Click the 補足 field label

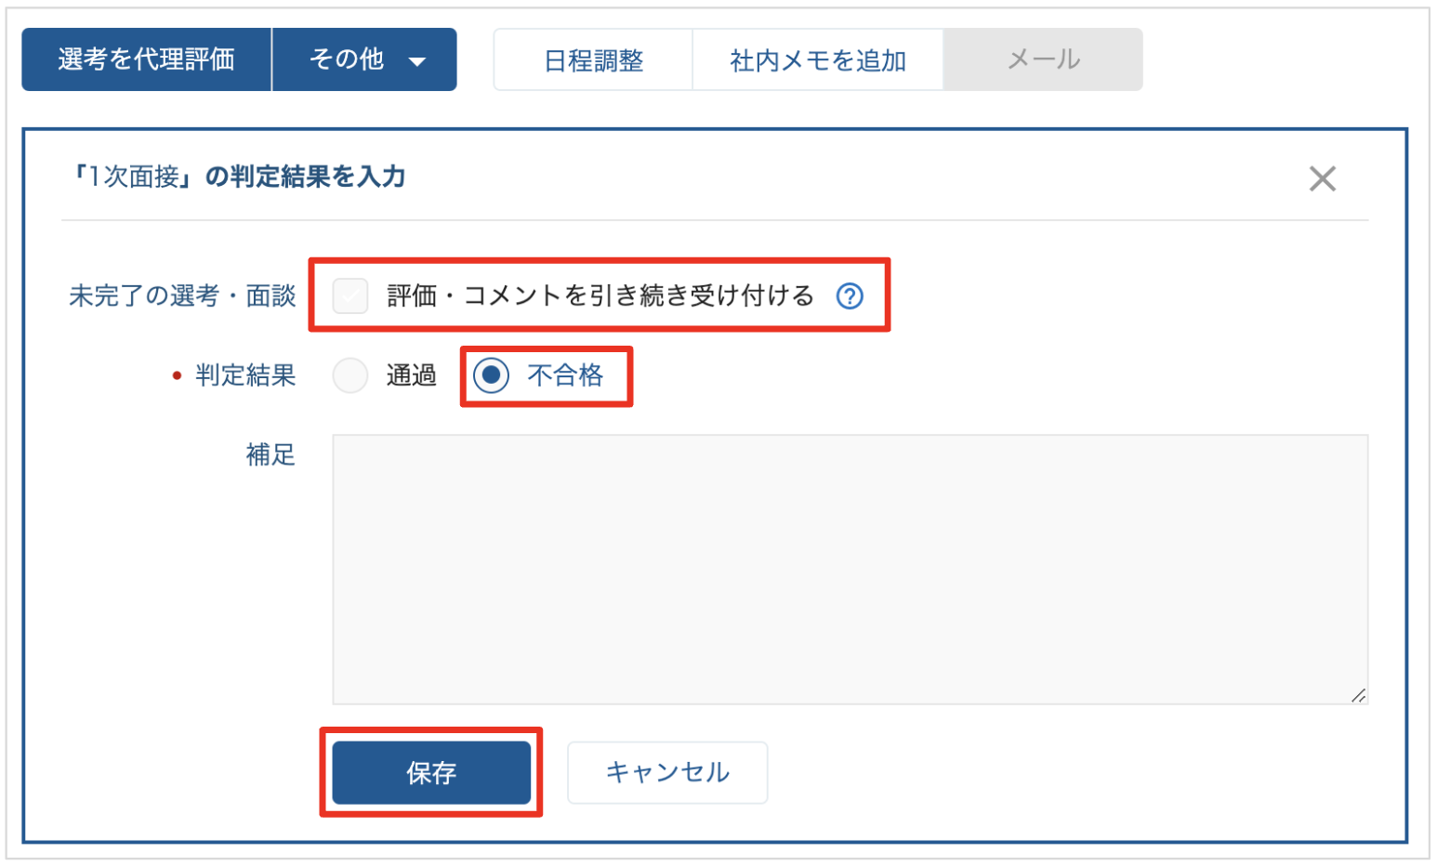click(x=270, y=454)
